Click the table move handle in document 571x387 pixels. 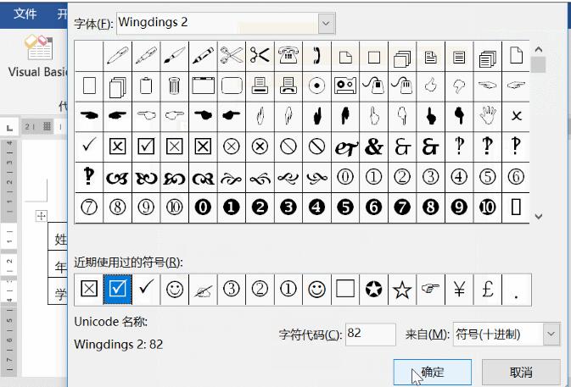coord(42,216)
